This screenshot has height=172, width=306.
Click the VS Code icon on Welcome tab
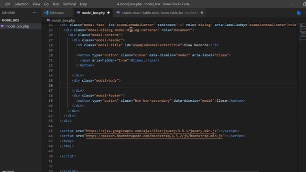point(46,13)
